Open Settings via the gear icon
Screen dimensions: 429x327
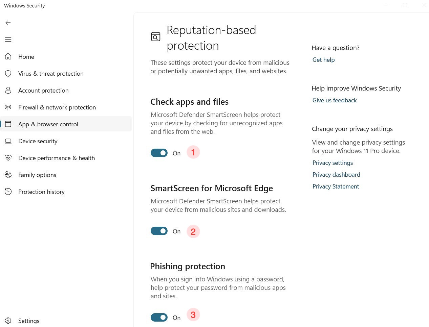[x=8, y=321]
